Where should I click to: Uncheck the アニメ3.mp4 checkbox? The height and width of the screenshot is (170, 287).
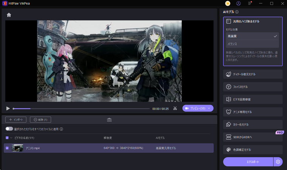coord(7,148)
